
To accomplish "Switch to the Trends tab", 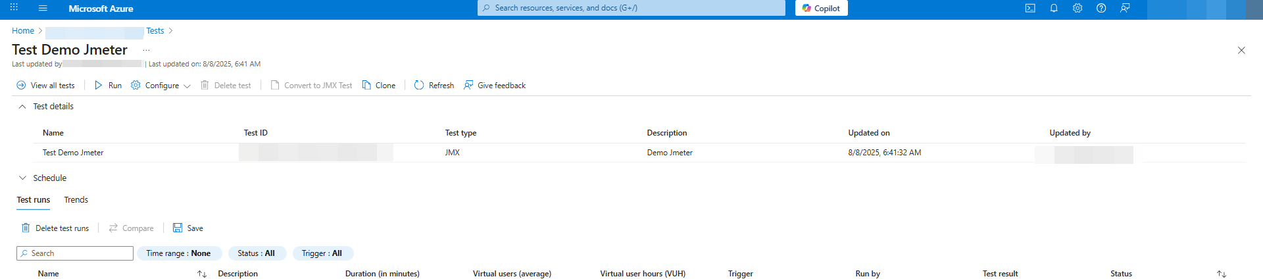I will (76, 200).
